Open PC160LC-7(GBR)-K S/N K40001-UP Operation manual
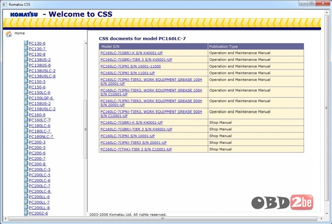This screenshot has width=332, height=224. click(x=131, y=53)
